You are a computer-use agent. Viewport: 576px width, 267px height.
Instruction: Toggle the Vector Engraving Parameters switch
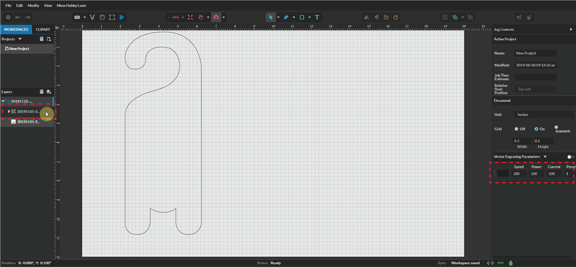tap(570, 157)
